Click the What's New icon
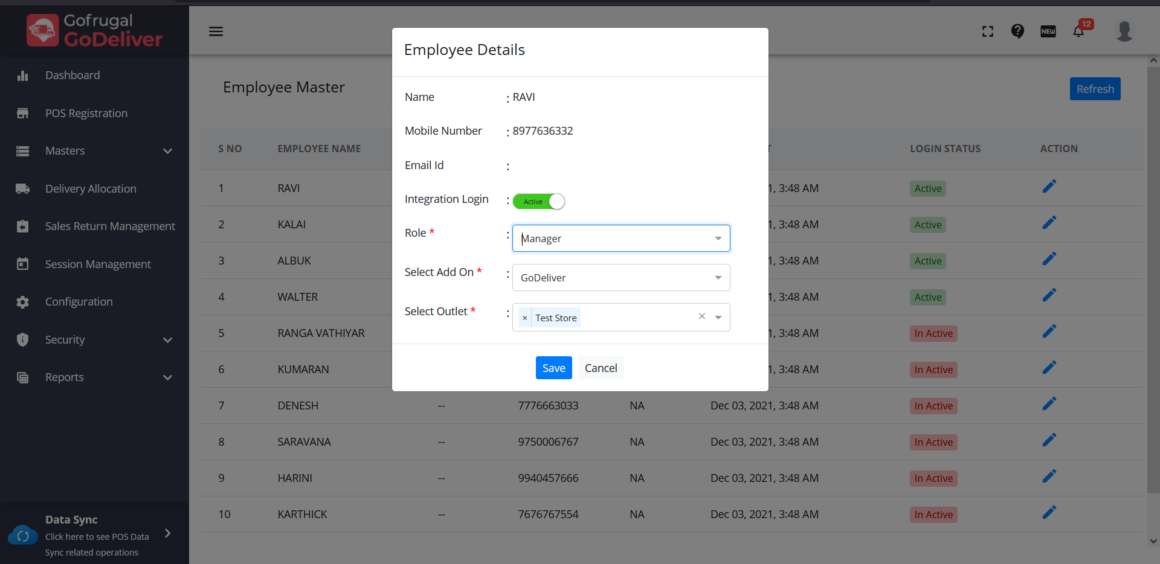1160x564 pixels. point(1048,31)
